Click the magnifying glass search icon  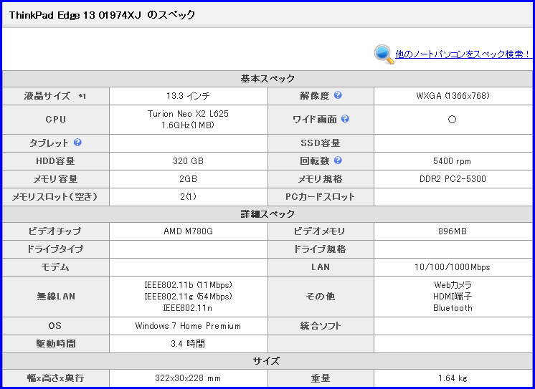[384, 54]
